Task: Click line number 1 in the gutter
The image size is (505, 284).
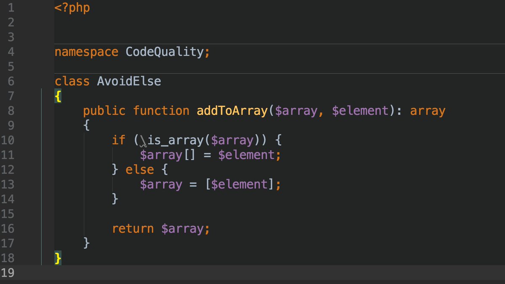Action: [x=11, y=8]
